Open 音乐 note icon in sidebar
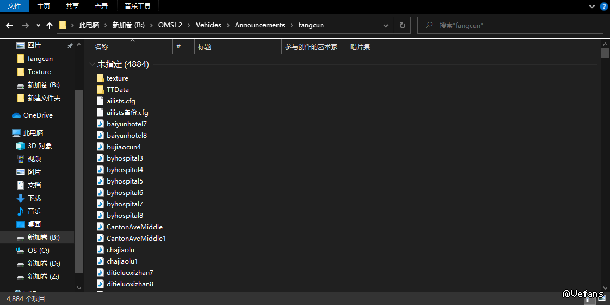Viewport: 610px width, 305px height. pos(21,211)
